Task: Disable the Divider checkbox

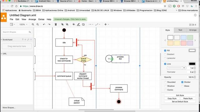Action: coord(182,82)
